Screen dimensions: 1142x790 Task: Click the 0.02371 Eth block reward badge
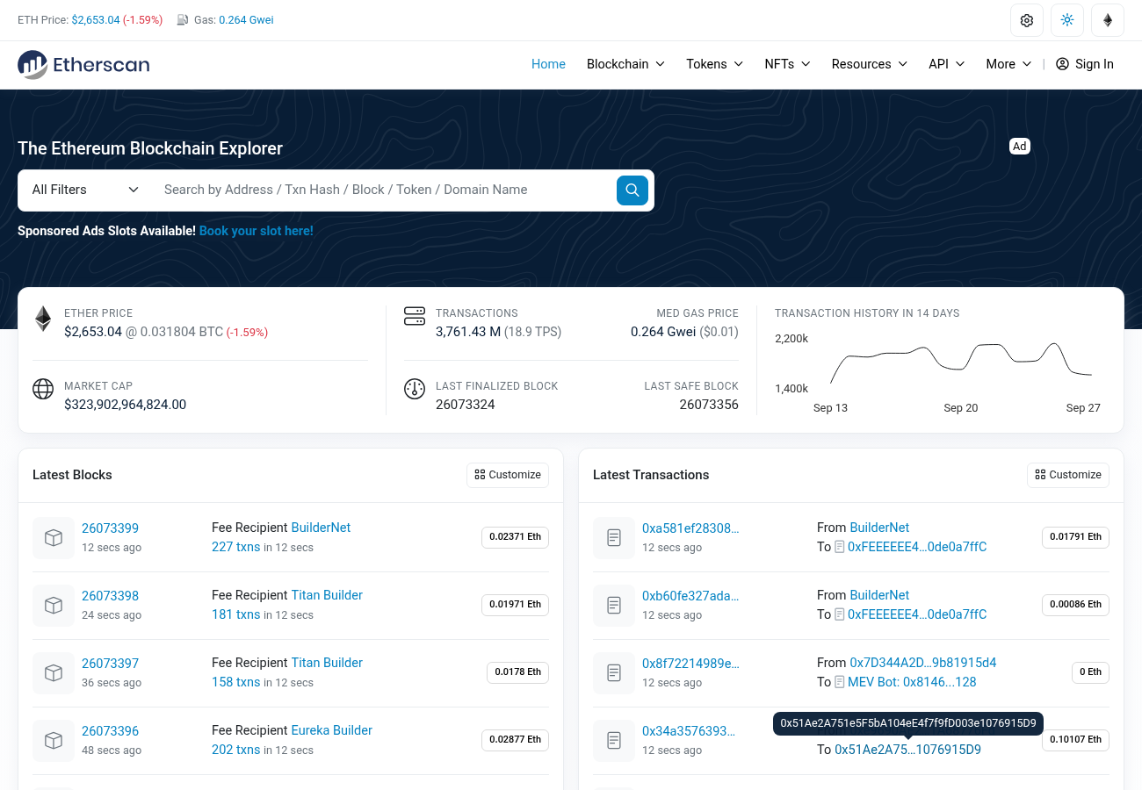[515, 536]
